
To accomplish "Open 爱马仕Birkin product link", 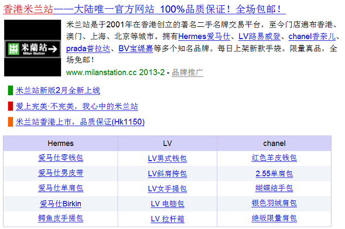I will 60,204.
